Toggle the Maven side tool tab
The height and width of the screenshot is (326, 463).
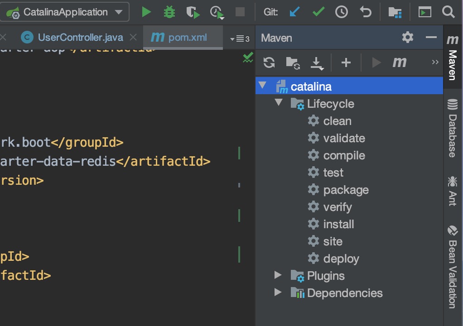(453, 58)
